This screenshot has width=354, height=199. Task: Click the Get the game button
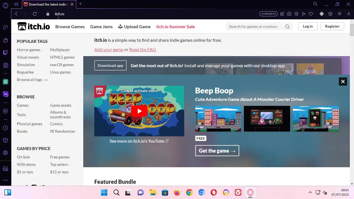217,151
